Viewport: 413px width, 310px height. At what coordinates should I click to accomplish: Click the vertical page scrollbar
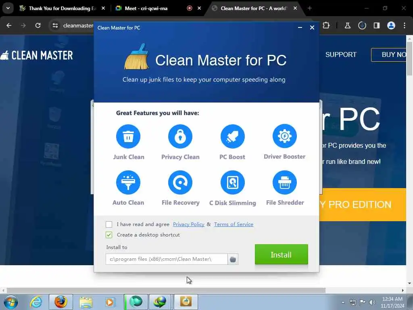(410, 59)
